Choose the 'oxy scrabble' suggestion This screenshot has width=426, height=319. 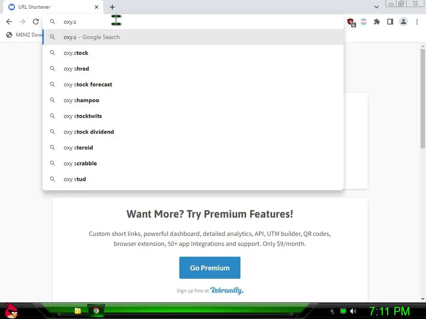pyautogui.click(x=193, y=163)
